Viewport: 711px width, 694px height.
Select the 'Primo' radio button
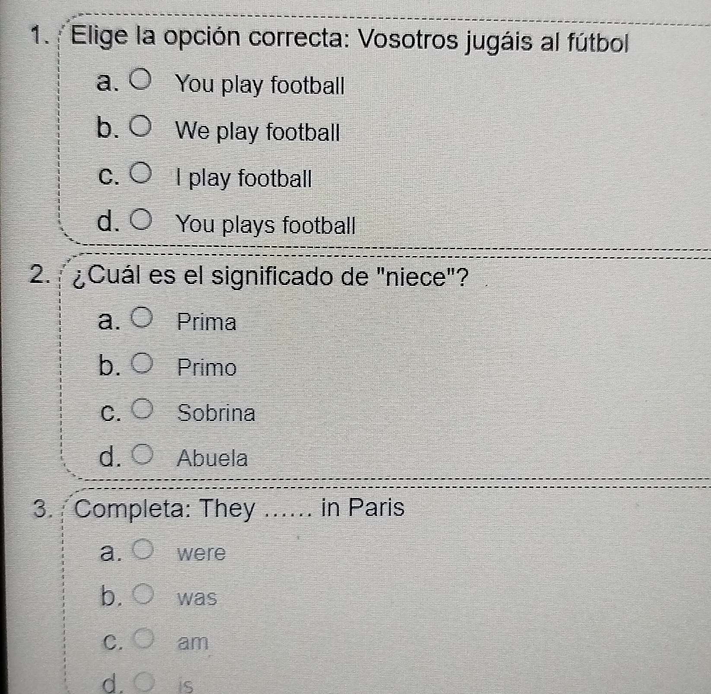point(143,362)
